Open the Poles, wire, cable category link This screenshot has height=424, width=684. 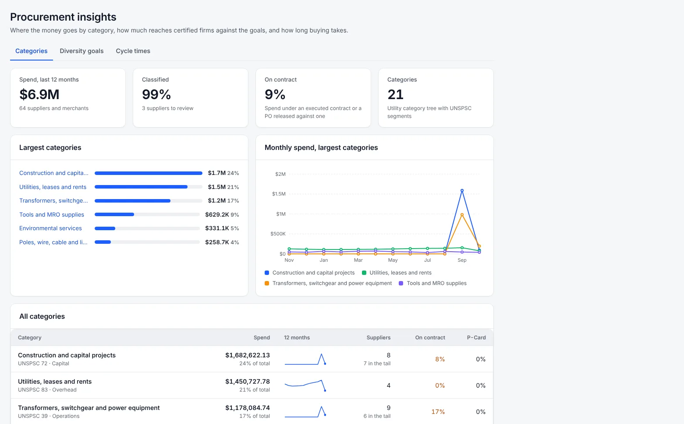coord(53,242)
